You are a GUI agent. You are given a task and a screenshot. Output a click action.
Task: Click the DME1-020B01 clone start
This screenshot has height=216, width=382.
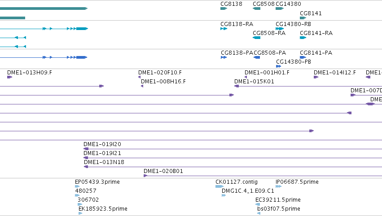pyautogui.click(x=145, y=176)
